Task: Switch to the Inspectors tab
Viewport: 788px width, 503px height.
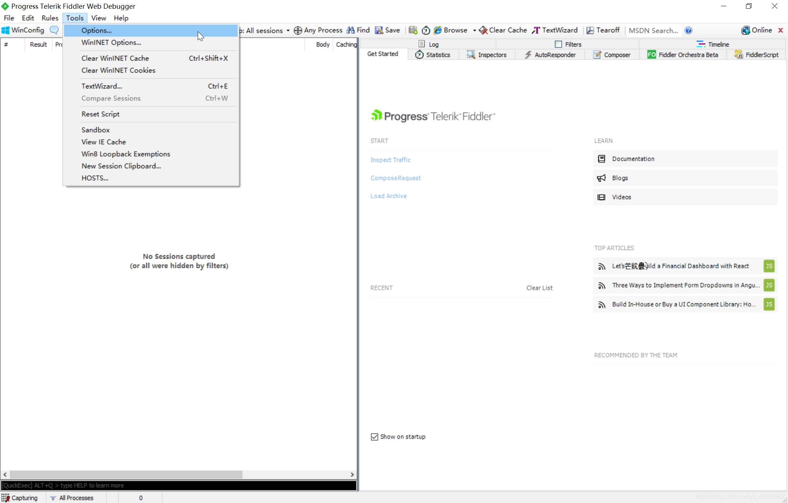Action: coord(487,55)
